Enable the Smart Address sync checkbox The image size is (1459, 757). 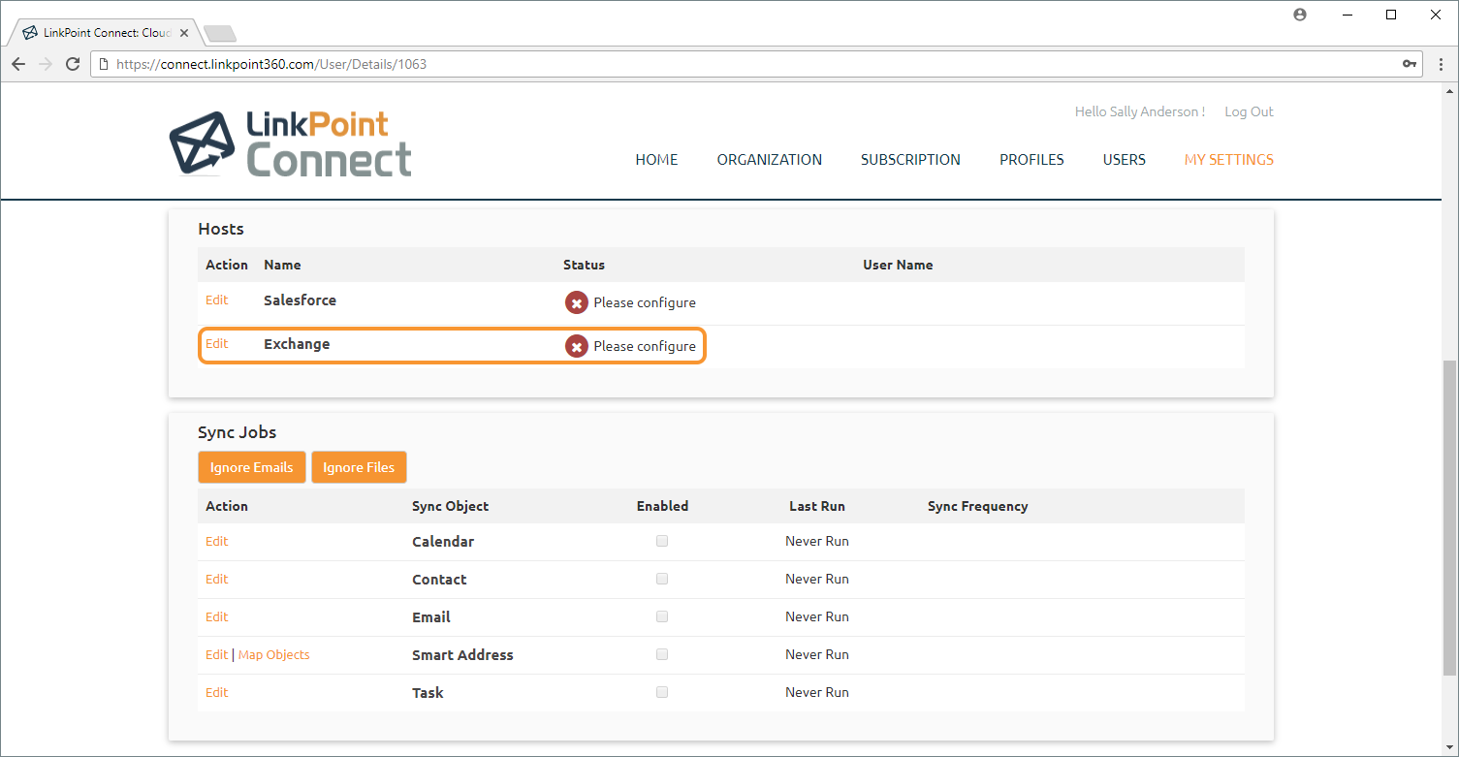point(662,654)
